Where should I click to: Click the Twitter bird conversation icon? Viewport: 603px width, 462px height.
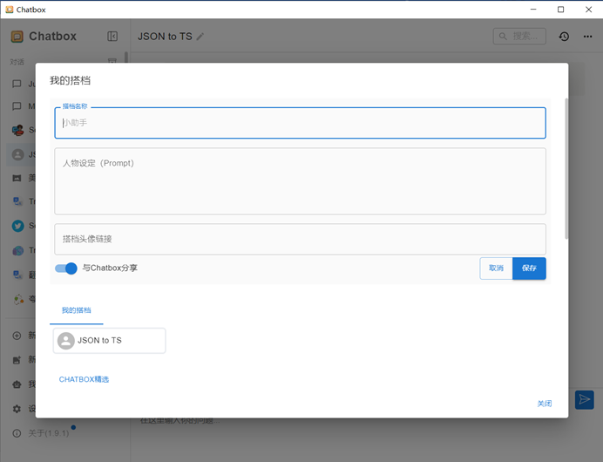point(17,226)
